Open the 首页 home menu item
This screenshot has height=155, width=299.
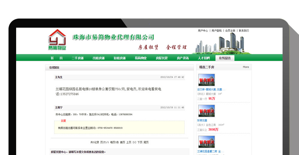57,58
